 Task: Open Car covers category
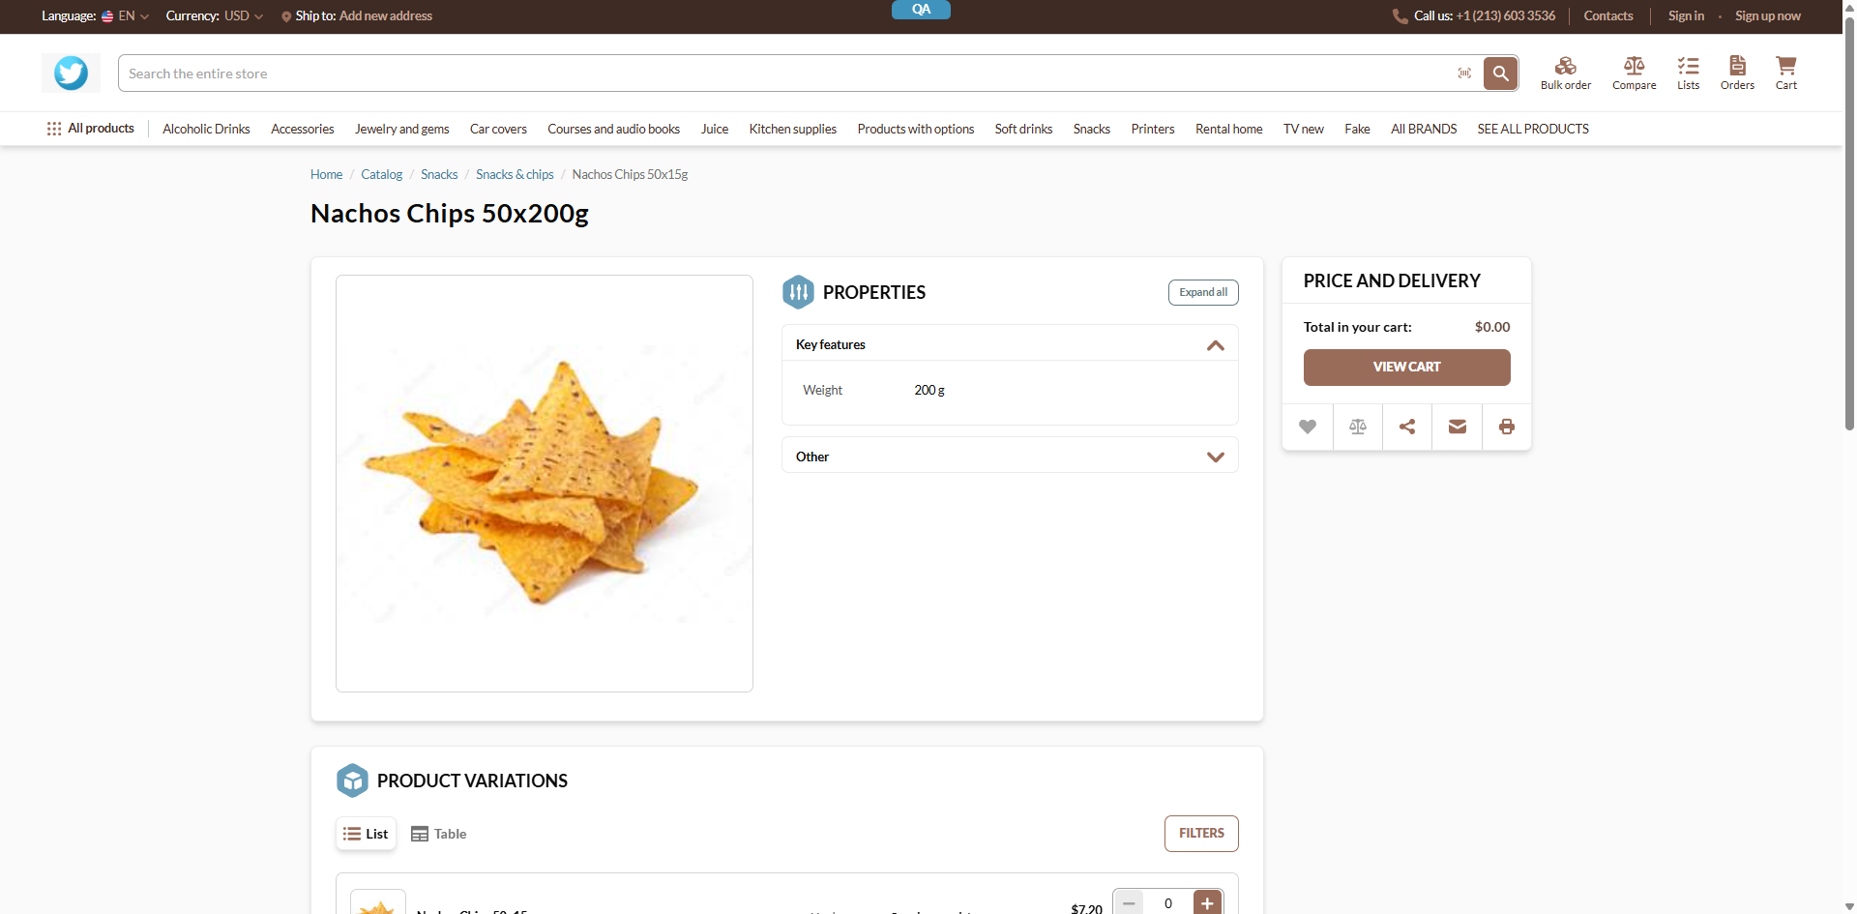coord(498,129)
